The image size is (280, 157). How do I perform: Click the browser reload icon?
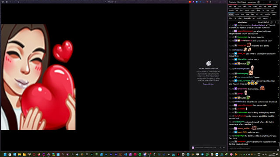coord(18,2)
